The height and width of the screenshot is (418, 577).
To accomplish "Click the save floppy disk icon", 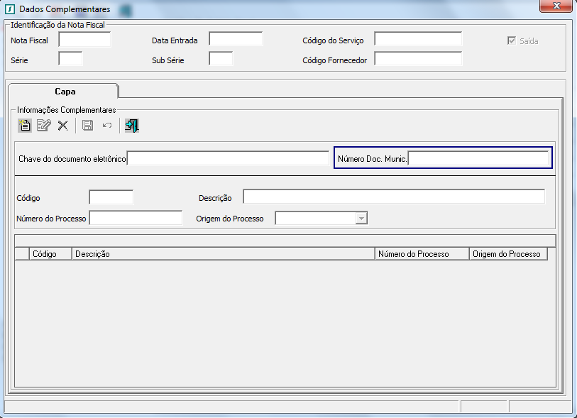I will coord(88,126).
